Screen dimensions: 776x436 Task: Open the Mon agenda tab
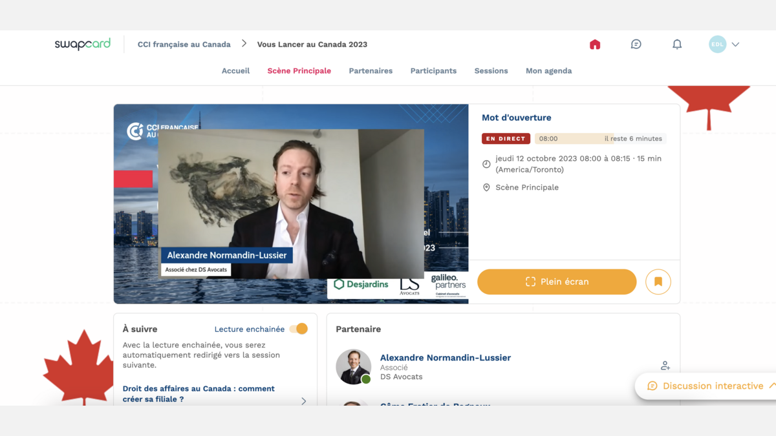(x=548, y=71)
